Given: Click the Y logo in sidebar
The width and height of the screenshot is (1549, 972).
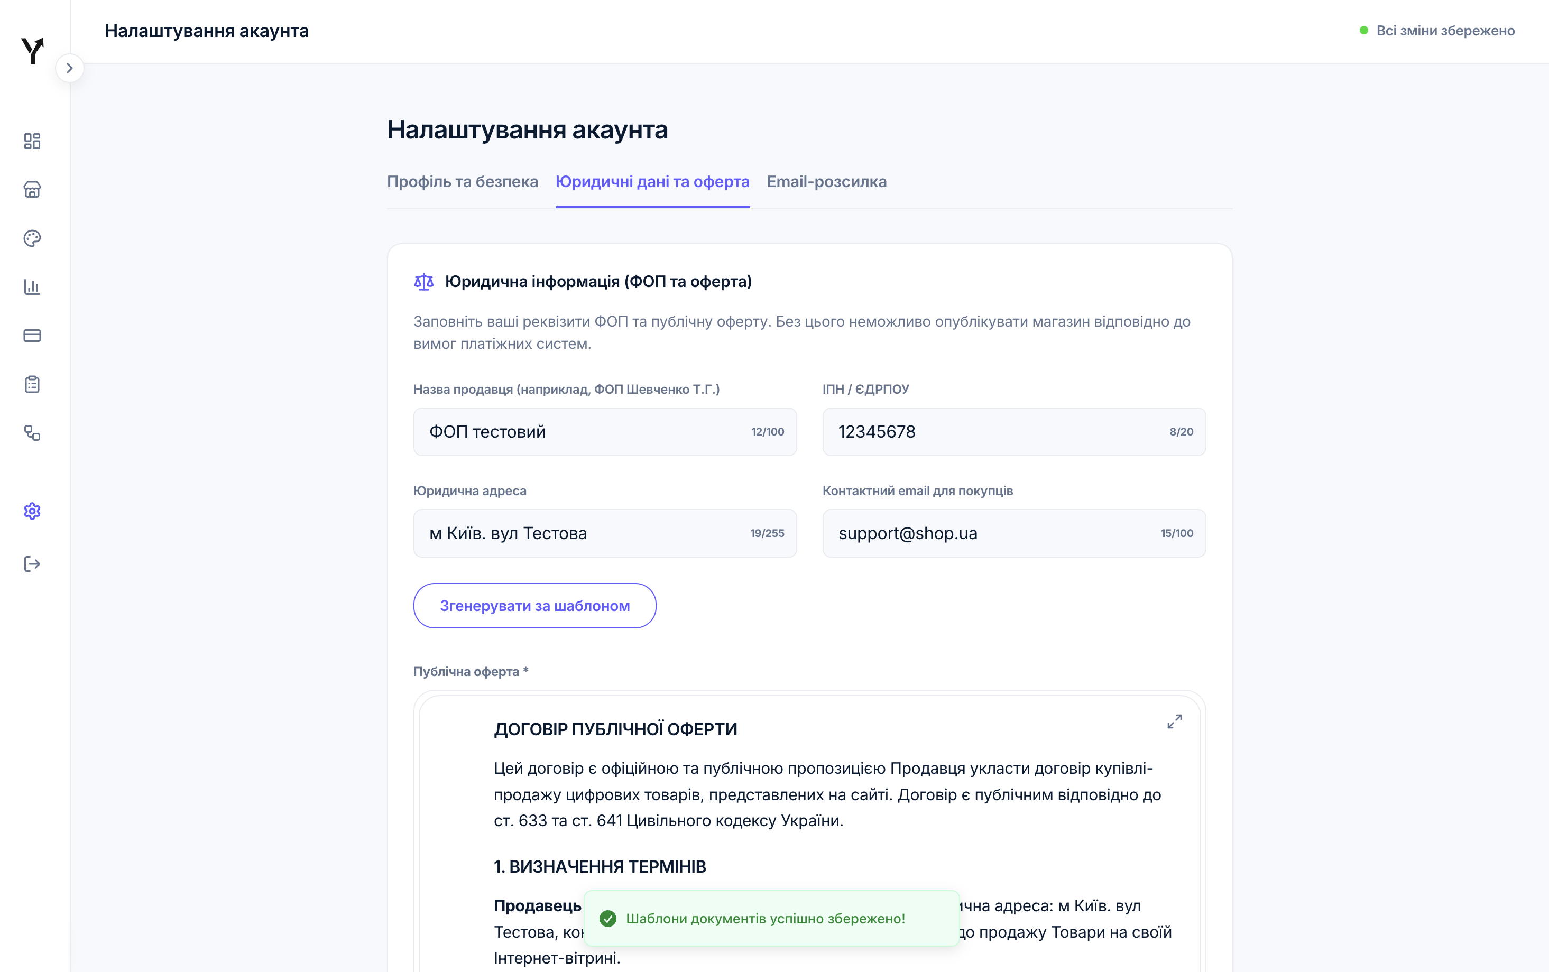Looking at the screenshot, I should tap(32, 51).
